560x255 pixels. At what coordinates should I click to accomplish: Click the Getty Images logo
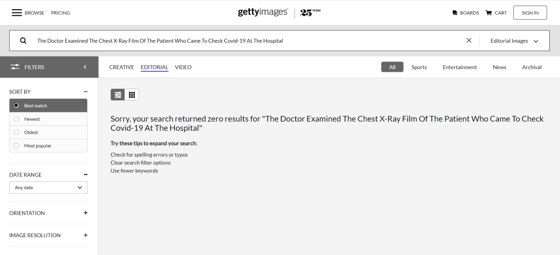tap(263, 13)
